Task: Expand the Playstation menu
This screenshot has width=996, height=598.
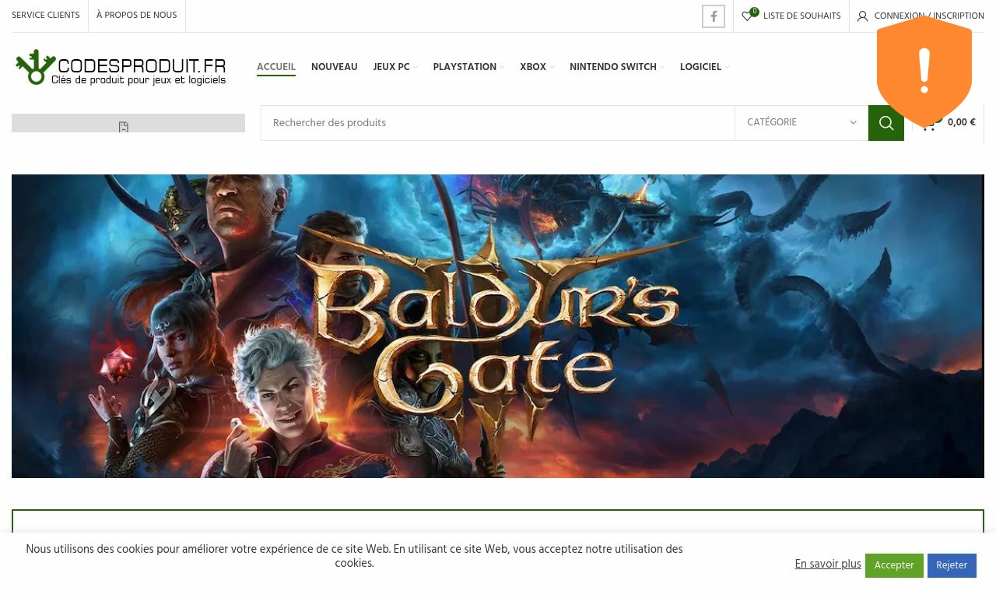Action: tap(468, 68)
